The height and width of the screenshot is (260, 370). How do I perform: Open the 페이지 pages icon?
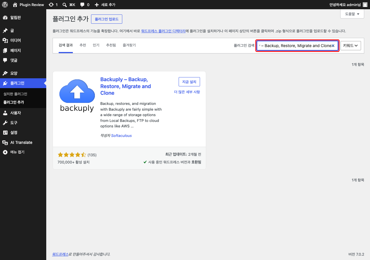tap(5, 51)
